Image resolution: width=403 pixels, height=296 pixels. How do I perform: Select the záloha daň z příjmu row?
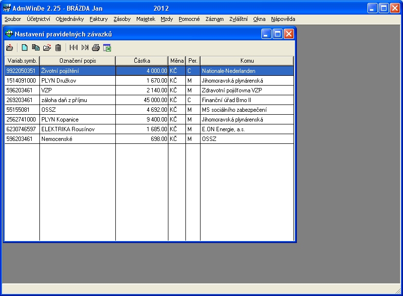coord(149,100)
